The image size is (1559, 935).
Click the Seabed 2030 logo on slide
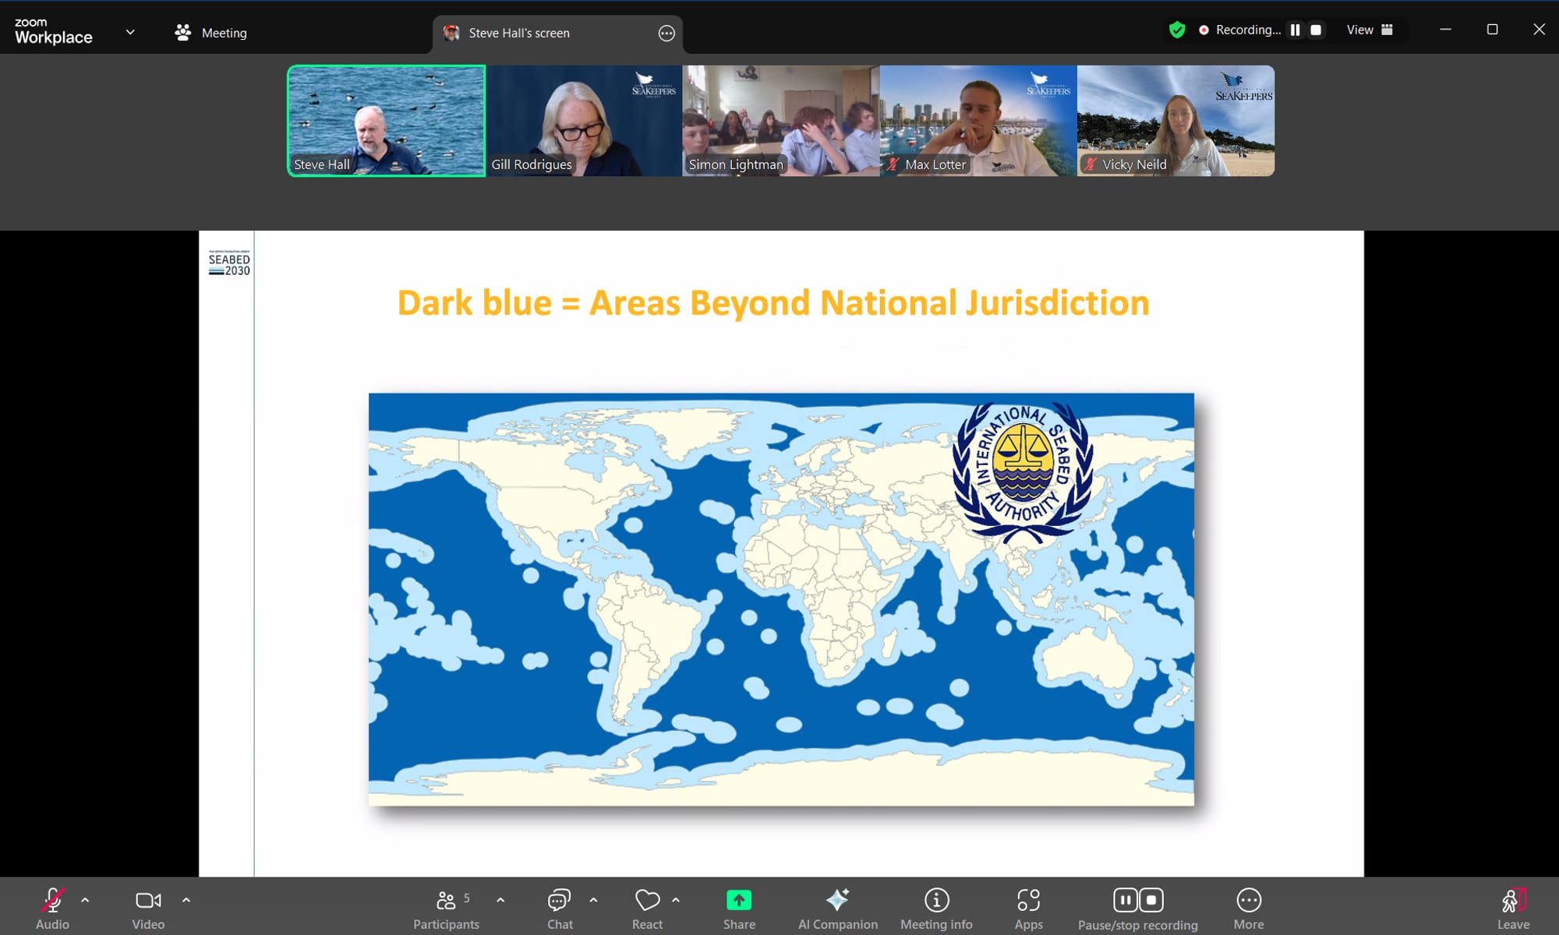pyautogui.click(x=228, y=263)
